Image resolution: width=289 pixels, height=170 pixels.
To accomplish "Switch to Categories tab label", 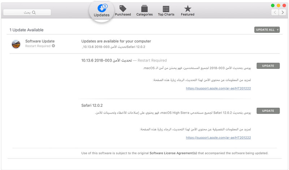I will click(x=144, y=14).
